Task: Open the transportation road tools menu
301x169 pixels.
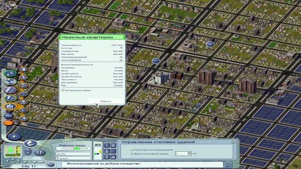Action: click(10, 90)
